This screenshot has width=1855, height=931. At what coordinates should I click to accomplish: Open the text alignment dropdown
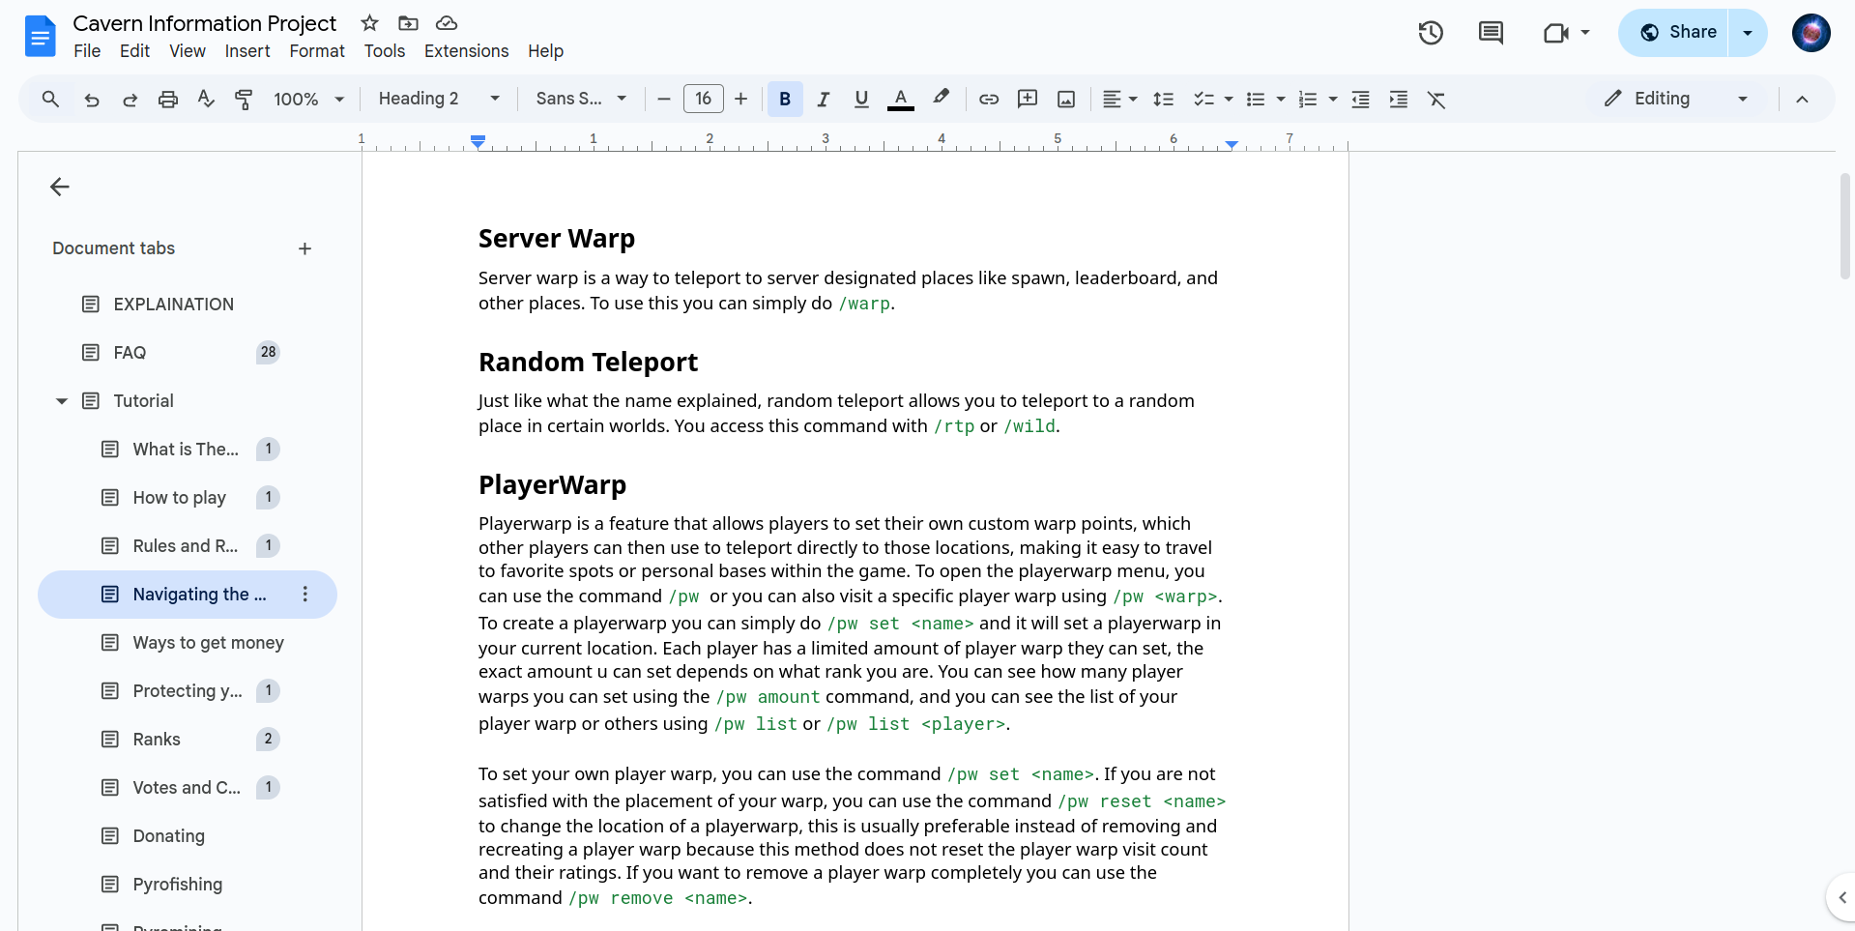(x=1120, y=99)
